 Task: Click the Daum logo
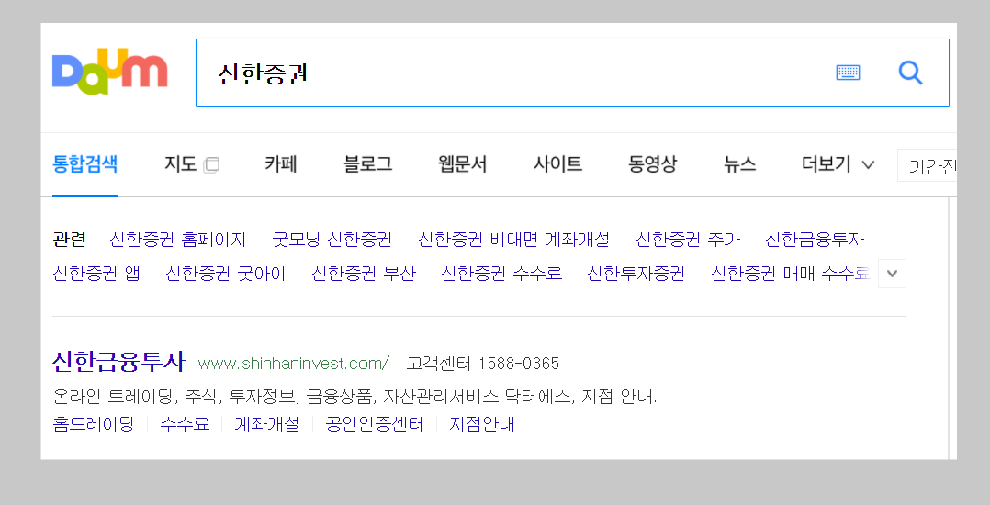[x=110, y=72]
